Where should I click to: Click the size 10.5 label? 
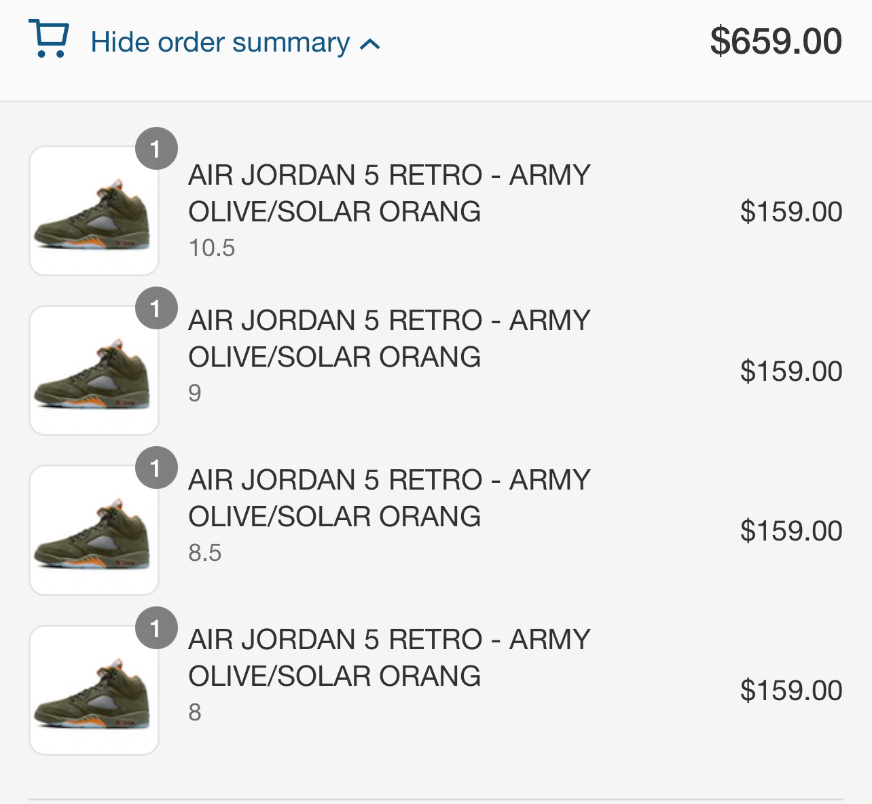pyautogui.click(x=212, y=248)
